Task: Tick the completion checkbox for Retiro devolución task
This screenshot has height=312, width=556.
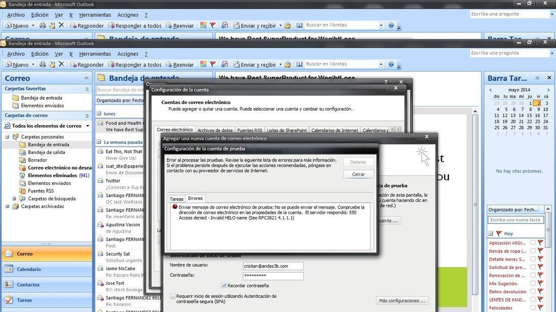Action: coord(533,291)
